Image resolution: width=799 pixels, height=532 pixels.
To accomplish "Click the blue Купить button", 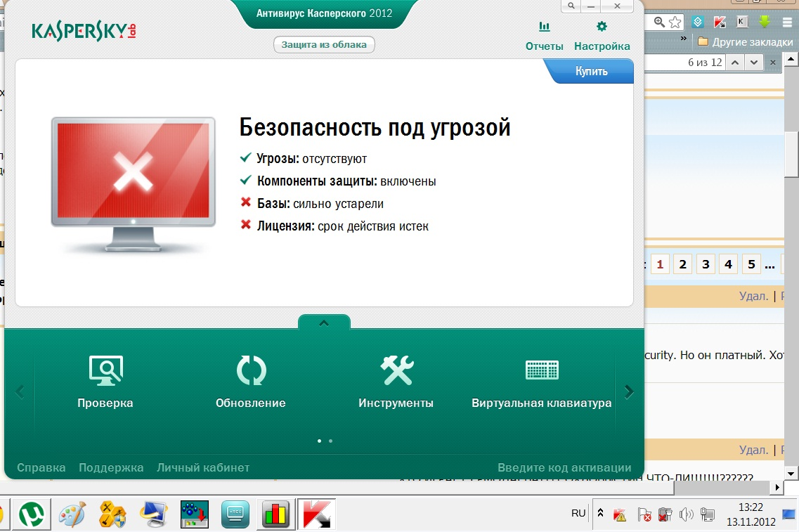I will click(x=591, y=72).
